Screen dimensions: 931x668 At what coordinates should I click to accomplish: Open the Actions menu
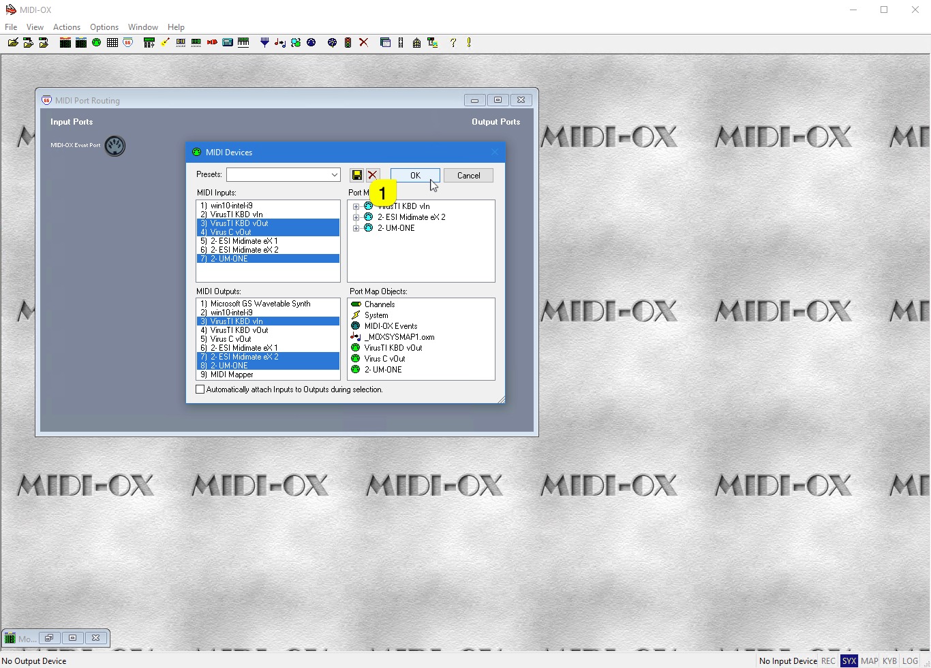click(66, 27)
